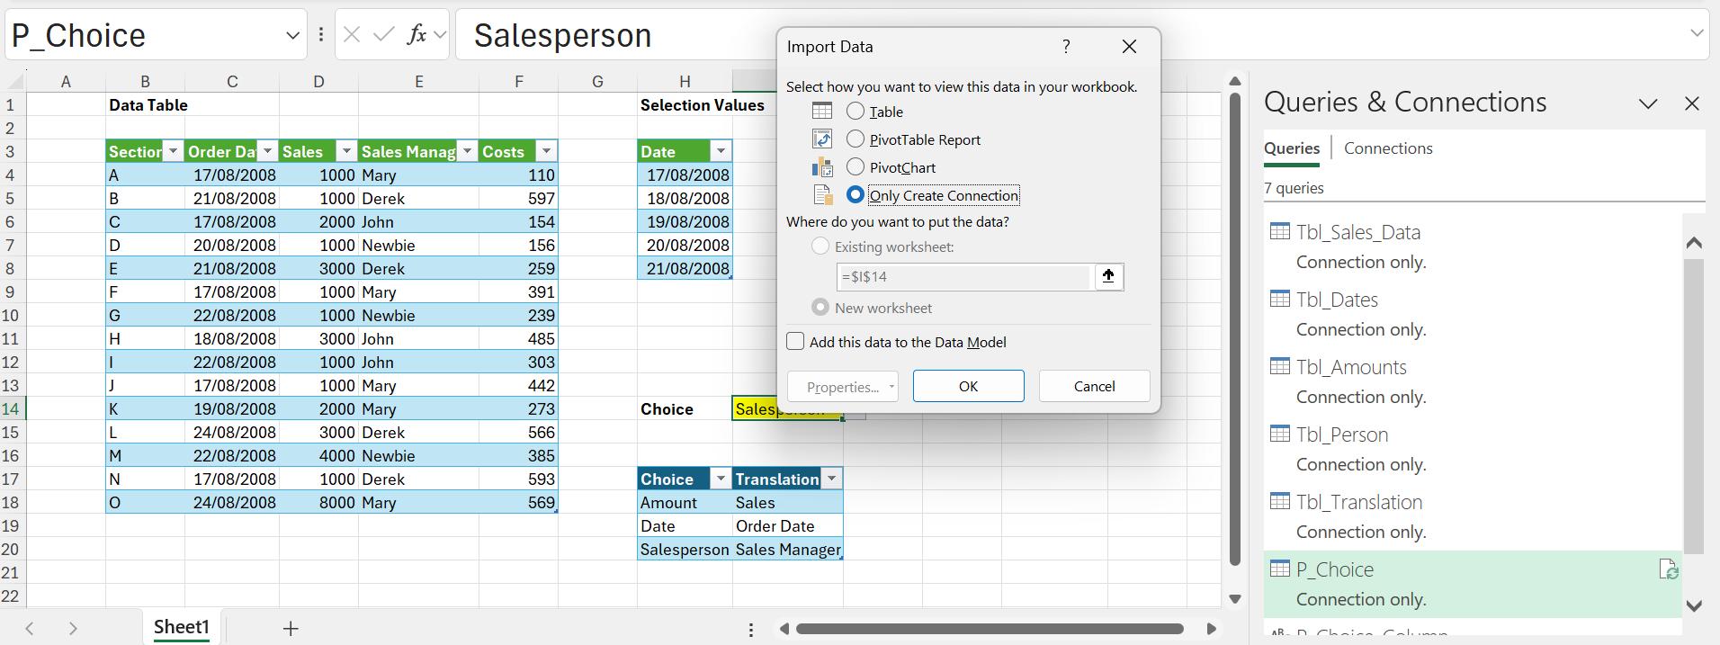Screen dimensions: 1720x645
Task: Open the Section column filter dropdown
Action: point(174,151)
